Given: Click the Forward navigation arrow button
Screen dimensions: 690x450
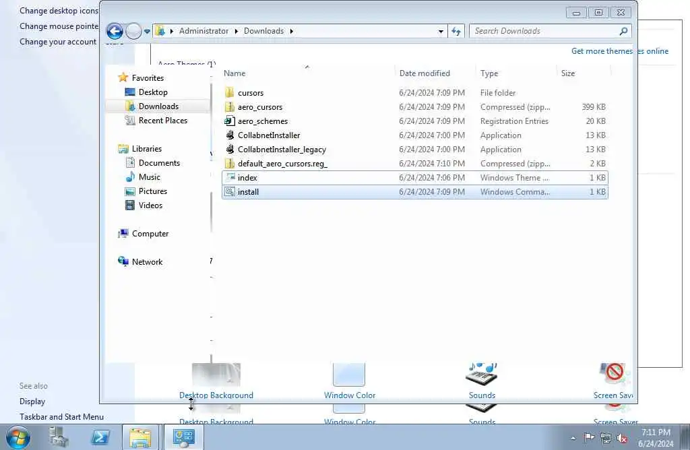Looking at the screenshot, I should coord(133,31).
